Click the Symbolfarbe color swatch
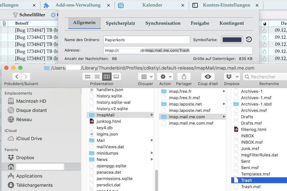 (232, 40)
